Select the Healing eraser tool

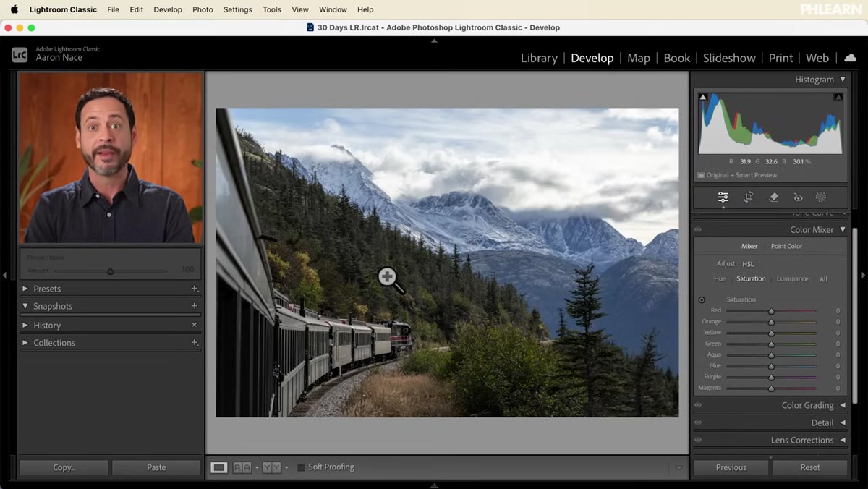773,197
